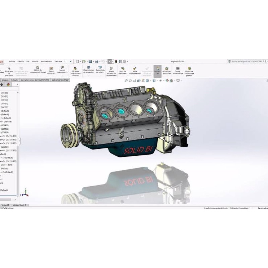
Task: Open the Edición menu
Action: click(x=21, y=61)
